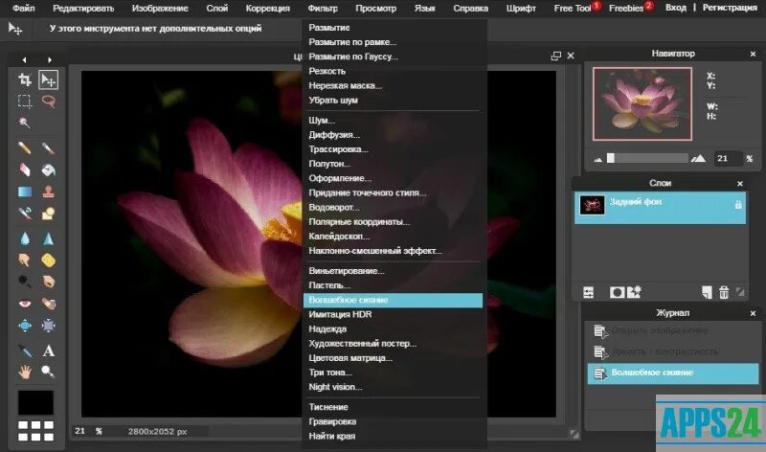Click Navigator zoom percent field
766x452 pixels.
point(729,158)
